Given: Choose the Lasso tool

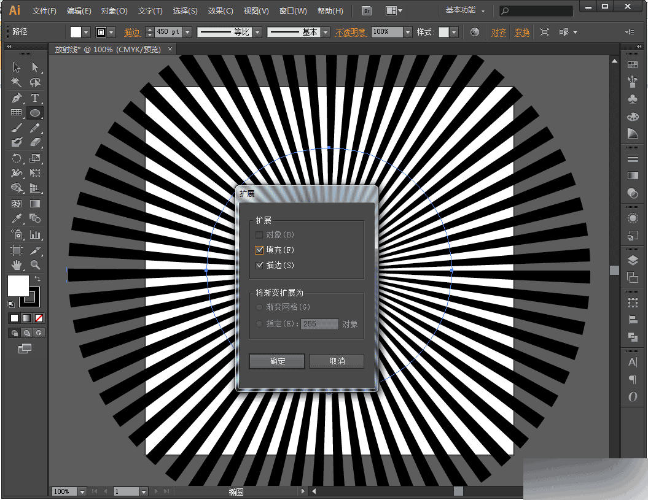Looking at the screenshot, I should [35, 82].
